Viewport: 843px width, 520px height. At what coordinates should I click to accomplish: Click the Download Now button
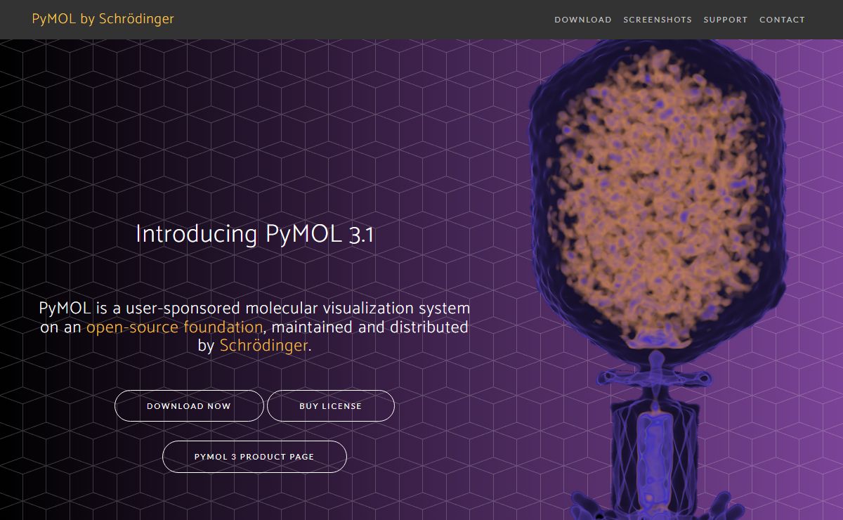pyautogui.click(x=189, y=406)
